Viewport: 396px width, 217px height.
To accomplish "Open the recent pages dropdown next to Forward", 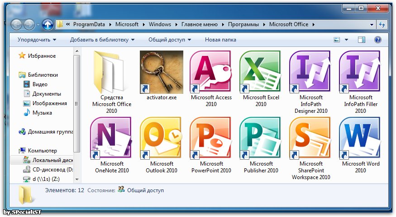I will click(x=38, y=25).
